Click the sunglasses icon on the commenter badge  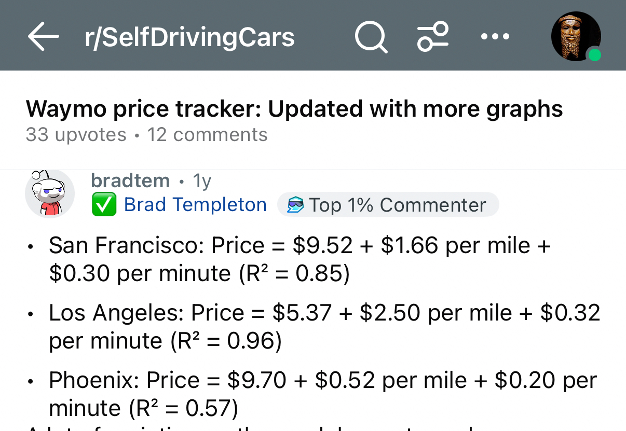point(295,205)
